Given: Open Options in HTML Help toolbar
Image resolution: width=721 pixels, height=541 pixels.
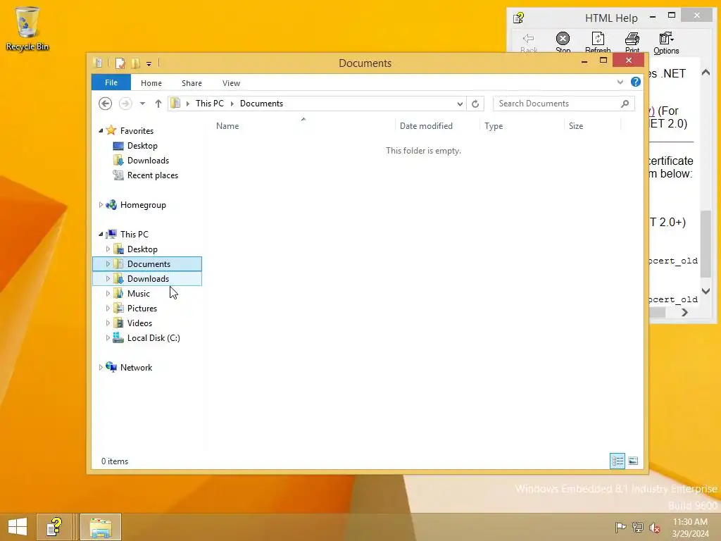Looking at the screenshot, I should point(666,43).
